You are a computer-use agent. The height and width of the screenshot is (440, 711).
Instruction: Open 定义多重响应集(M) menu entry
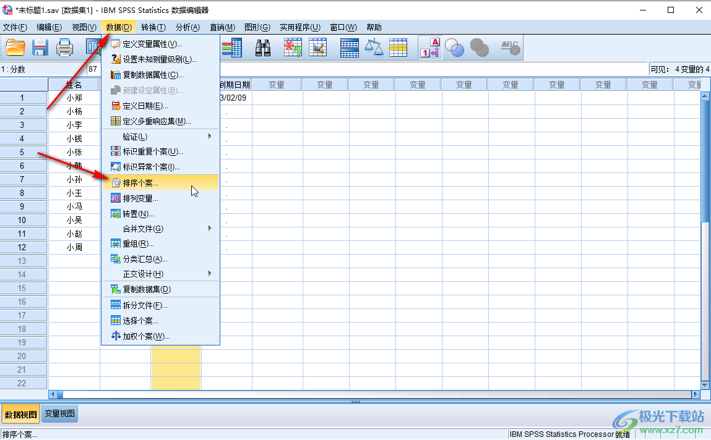pos(160,121)
